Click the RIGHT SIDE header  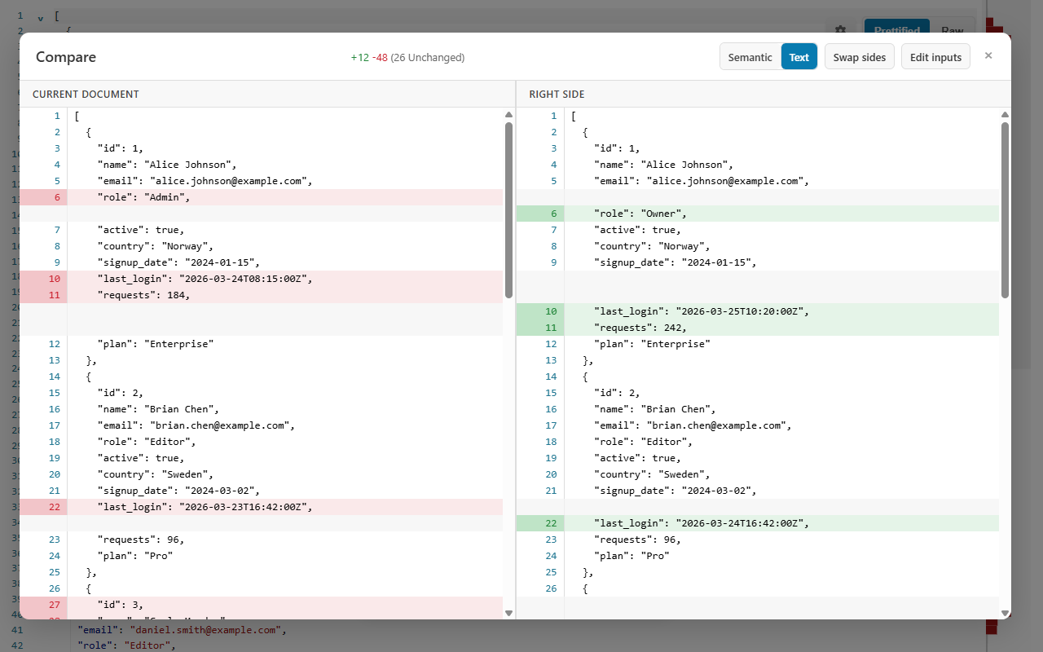[x=557, y=95]
